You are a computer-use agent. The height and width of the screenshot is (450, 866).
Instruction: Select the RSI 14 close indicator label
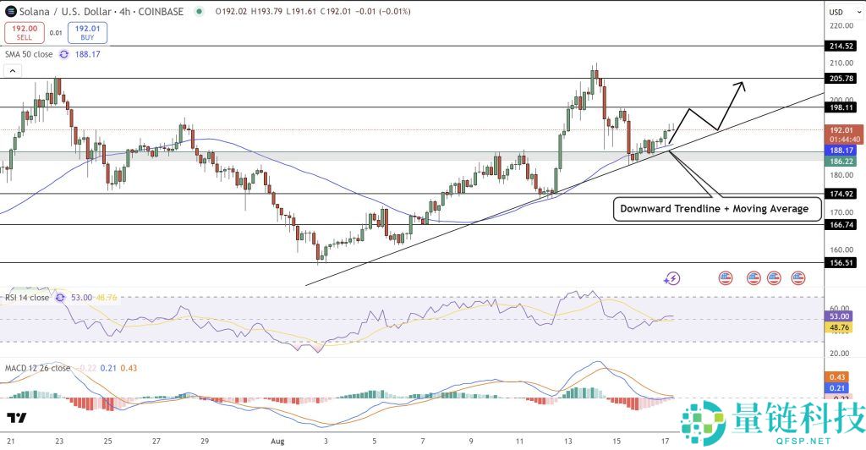point(27,298)
